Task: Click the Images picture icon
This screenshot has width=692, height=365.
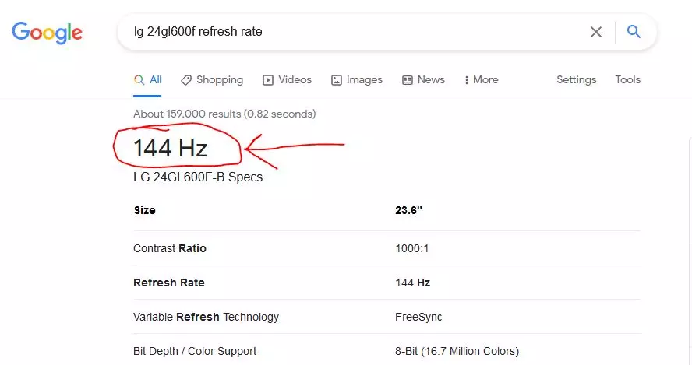Action: coord(337,80)
